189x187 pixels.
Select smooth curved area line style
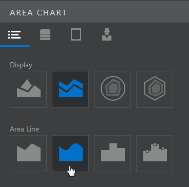tap(70, 154)
